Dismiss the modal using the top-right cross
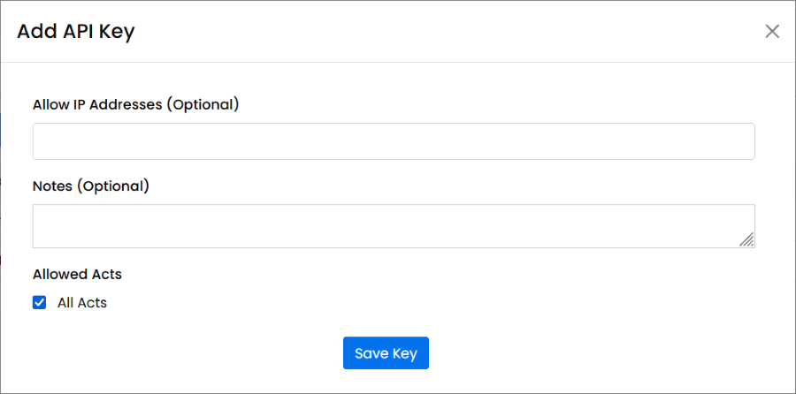The width and height of the screenshot is (796, 394). tap(772, 32)
